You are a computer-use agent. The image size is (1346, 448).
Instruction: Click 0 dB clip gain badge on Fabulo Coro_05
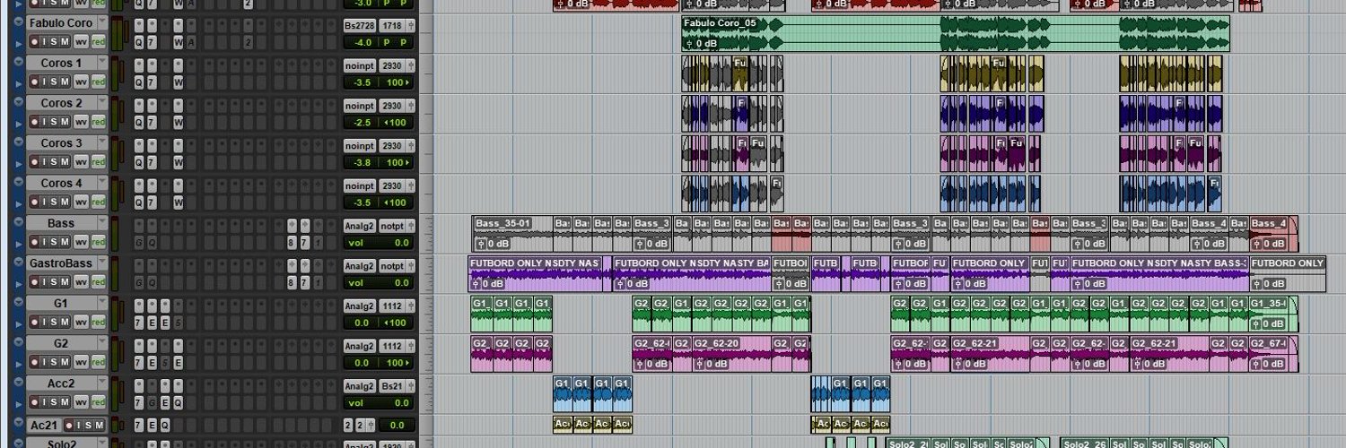700,42
